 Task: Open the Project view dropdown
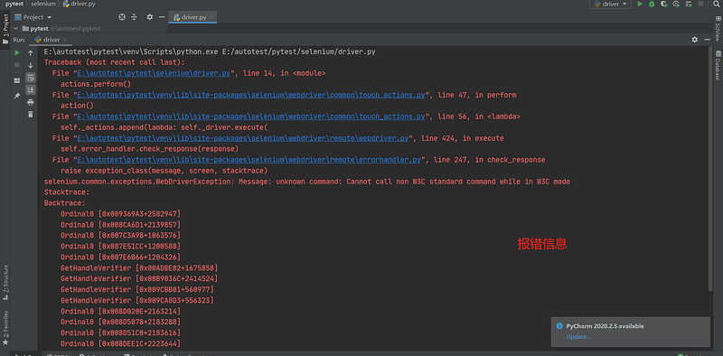(33, 17)
